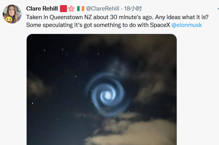
Task: Click the cherry blossom emoji
Action: point(71,9)
